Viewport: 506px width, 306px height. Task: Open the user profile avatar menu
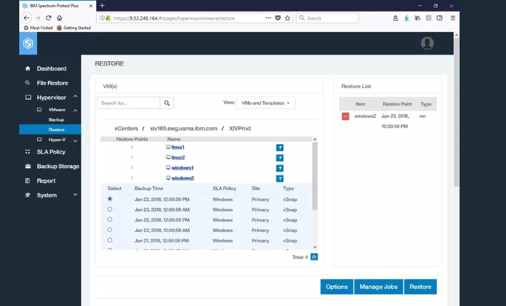coord(427,43)
